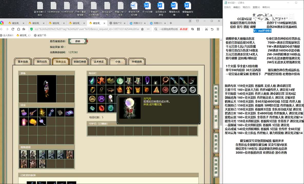The height and width of the screenshot is (184, 304).
Task: Click the browser undo-close arrow icon
Action: click(x=212, y=29)
